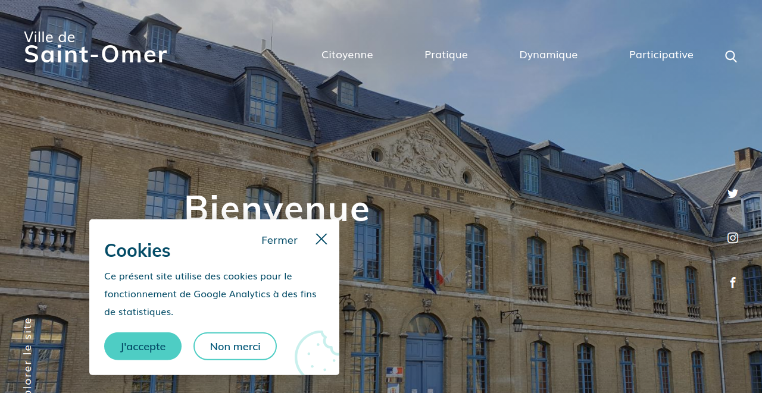Viewport: 762px width, 393px height.
Task: Click the bitten cookie illustration
Action: point(317,353)
